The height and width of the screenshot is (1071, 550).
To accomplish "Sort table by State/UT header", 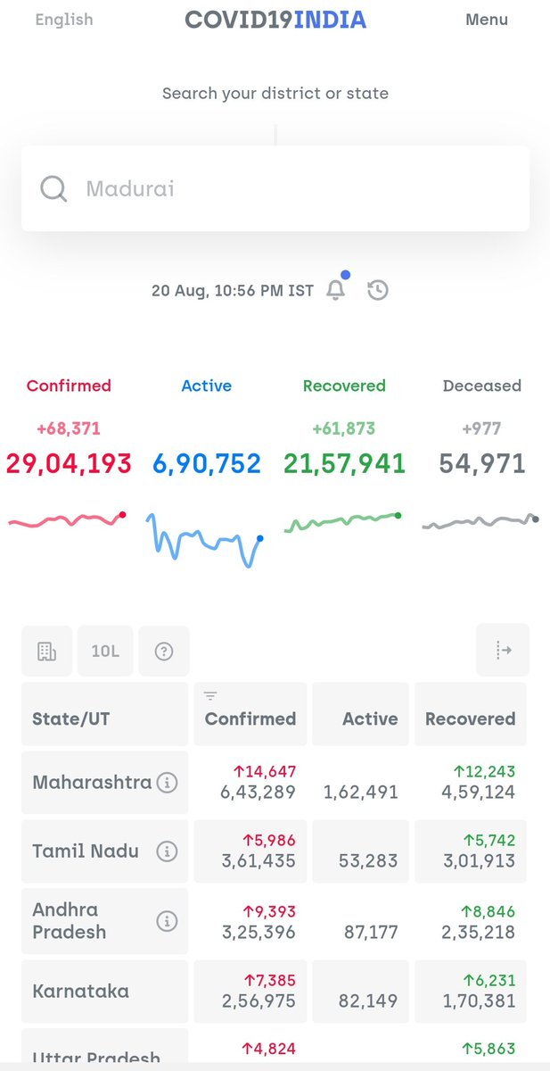I will 105,714.
